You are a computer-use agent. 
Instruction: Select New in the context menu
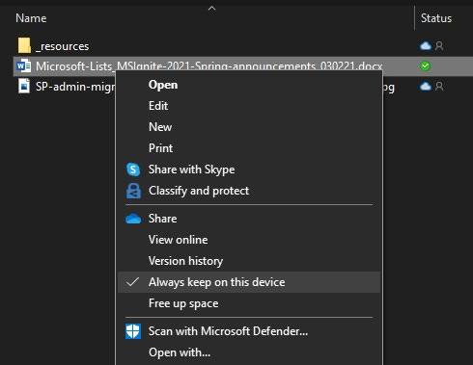point(249,127)
